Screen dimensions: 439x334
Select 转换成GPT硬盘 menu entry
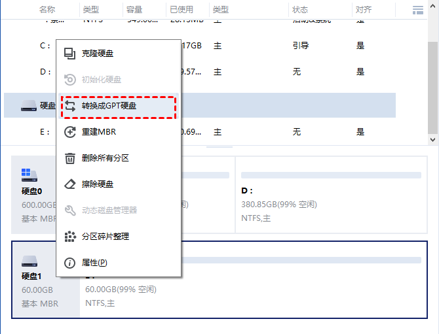coord(119,106)
